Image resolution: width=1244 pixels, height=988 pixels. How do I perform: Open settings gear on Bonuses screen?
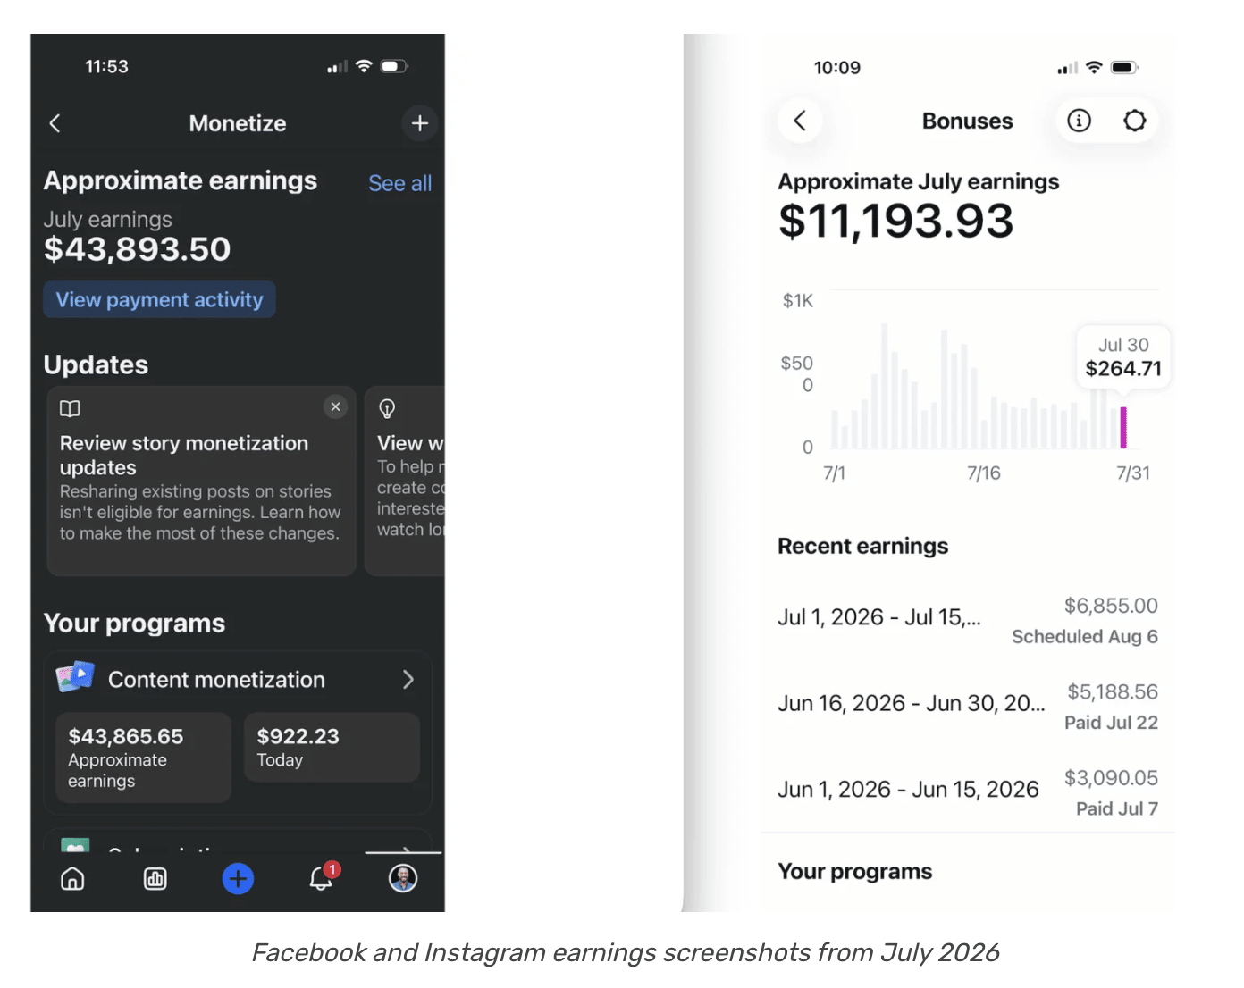point(1134,121)
